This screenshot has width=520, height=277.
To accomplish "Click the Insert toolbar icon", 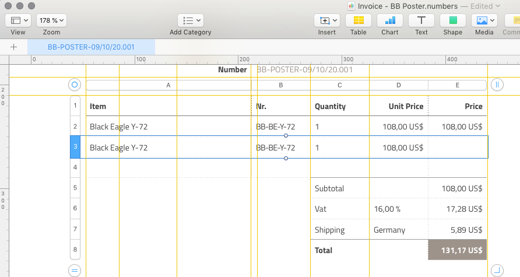I will click(326, 20).
